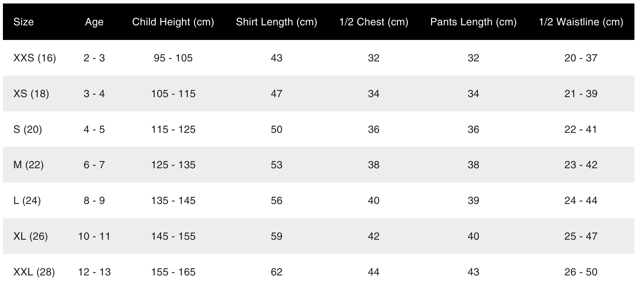Click the Age column header
638x304 pixels.
94,22
